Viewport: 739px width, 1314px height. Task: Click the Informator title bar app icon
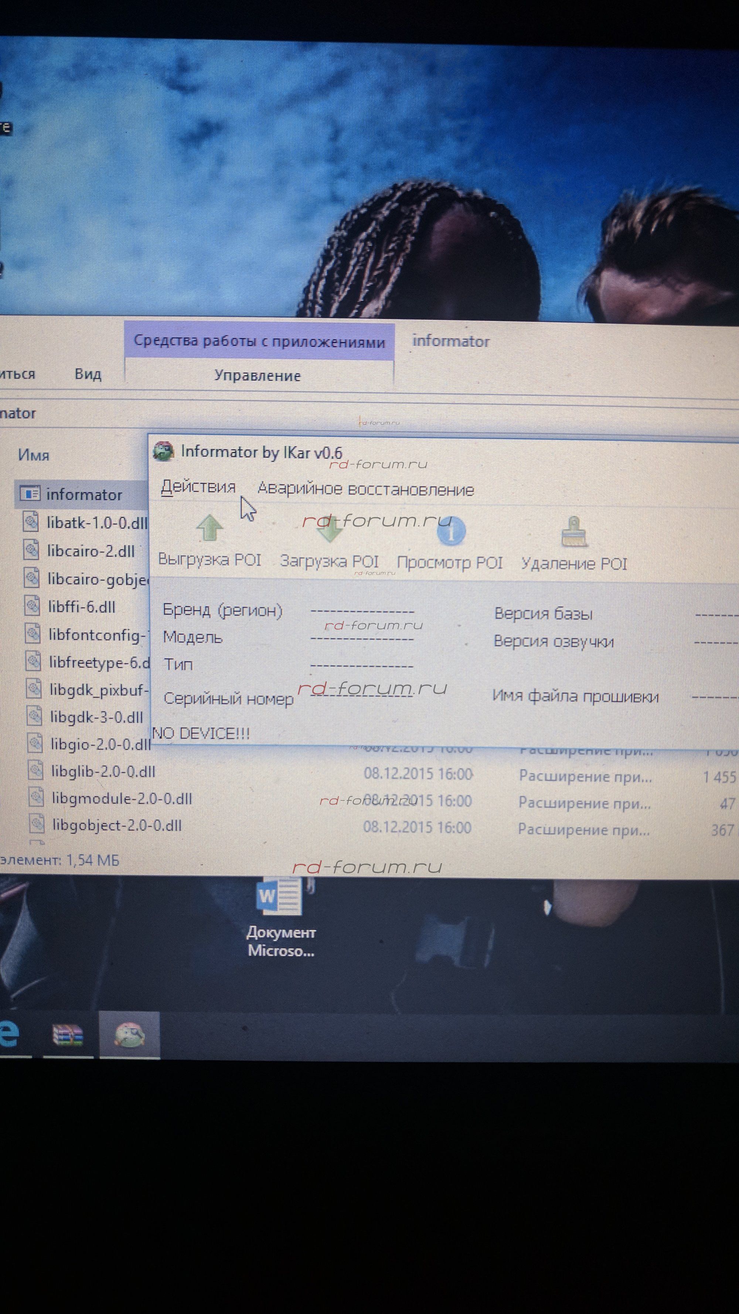click(164, 451)
